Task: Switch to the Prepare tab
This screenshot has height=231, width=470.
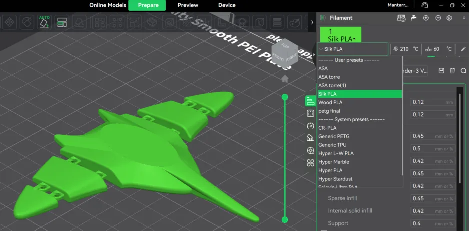Action: (x=147, y=5)
